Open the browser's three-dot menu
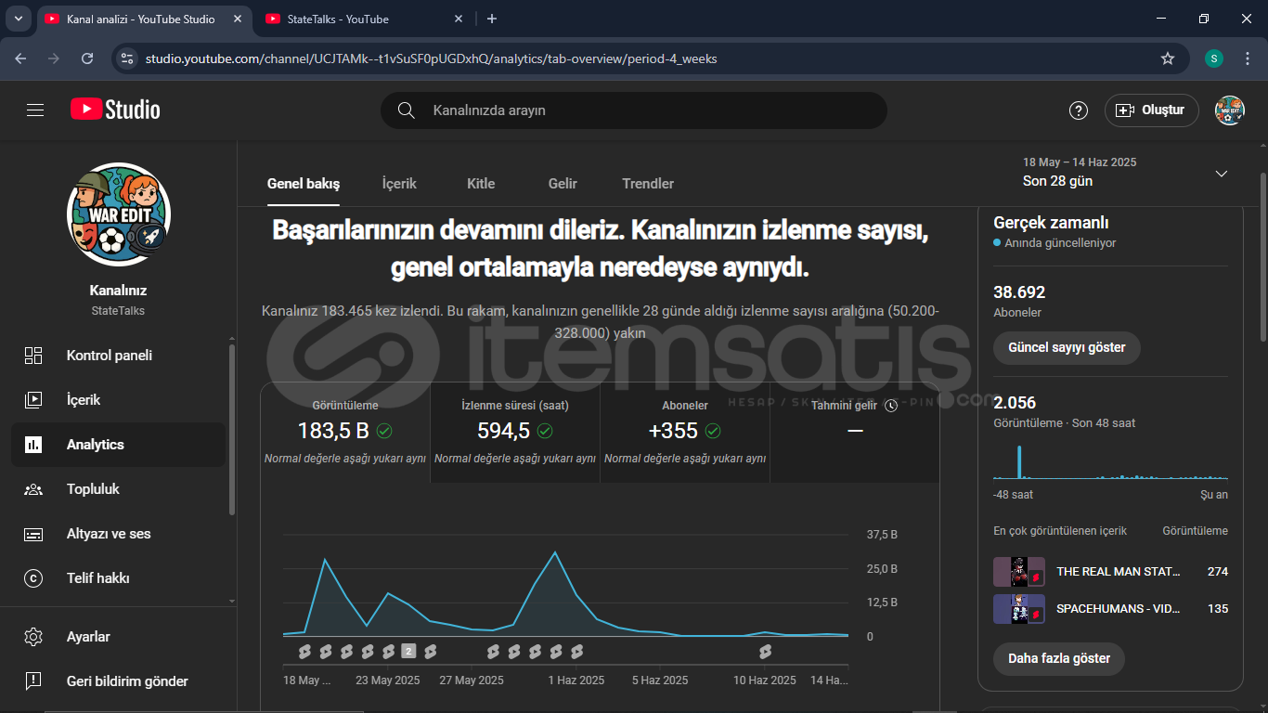 [1247, 58]
